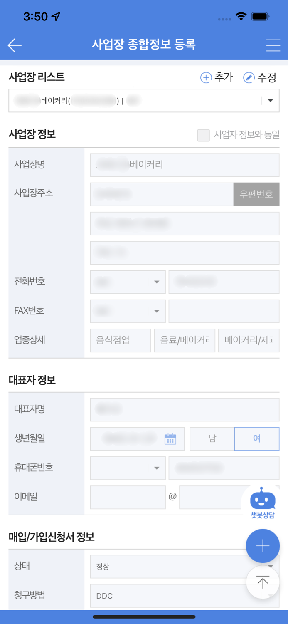Viewport: 288px width, 624px height.
Task: Launch the 챗봇상담 chatbot icon
Action: pos(263,498)
